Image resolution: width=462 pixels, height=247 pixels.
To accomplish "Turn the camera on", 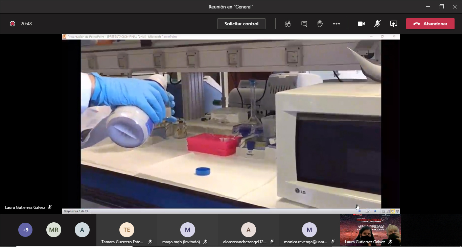I will [361, 24].
